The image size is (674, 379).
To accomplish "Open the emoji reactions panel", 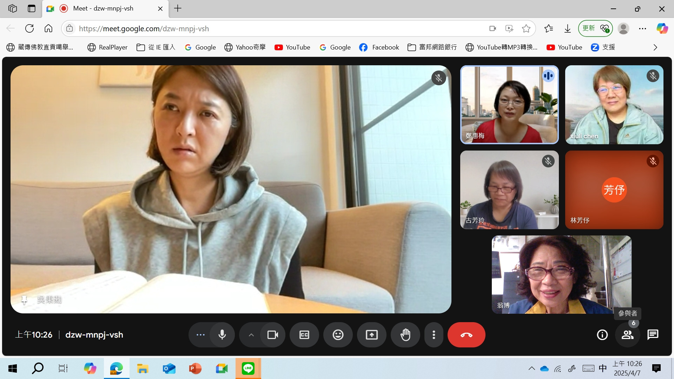I will click(338, 335).
